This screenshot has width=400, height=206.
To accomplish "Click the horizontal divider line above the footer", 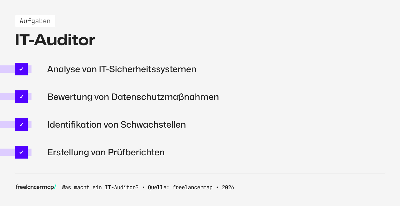I will [x=200, y=173].
